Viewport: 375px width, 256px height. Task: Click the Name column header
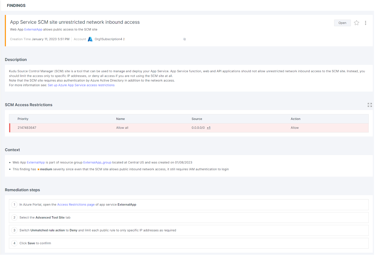pos(120,119)
